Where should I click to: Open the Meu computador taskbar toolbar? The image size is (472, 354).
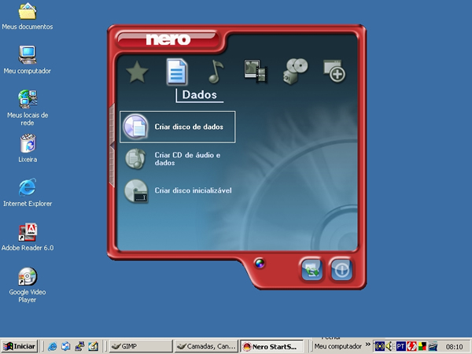pos(337,346)
